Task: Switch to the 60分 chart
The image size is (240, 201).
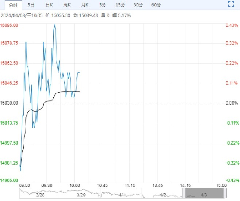Action: [x=156, y=5]
